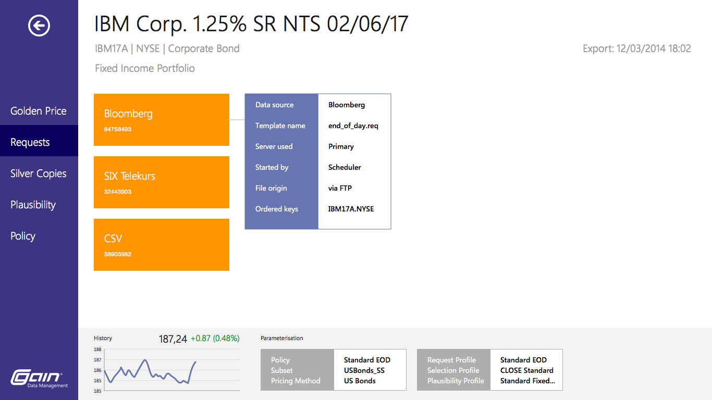Image resolution: width=712 pixels, height=400 pixels.
Task: Click the USBonds_SS subset value
Action: coord(364,370)
